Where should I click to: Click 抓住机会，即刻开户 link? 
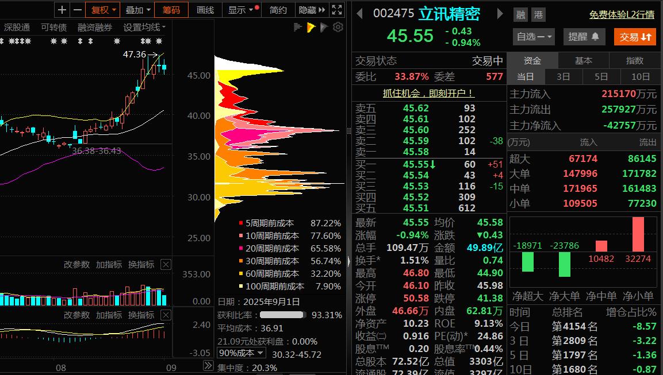429,93
